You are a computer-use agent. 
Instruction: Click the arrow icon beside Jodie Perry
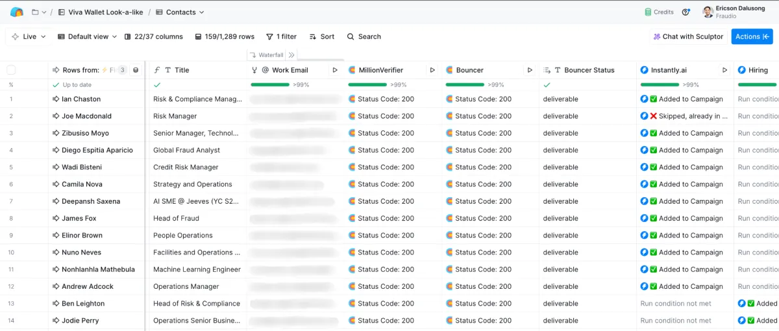coord(56,321)
